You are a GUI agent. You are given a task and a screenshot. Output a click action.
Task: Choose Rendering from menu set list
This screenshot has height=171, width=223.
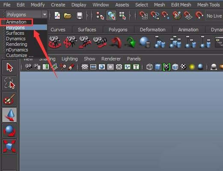[27, 44]
